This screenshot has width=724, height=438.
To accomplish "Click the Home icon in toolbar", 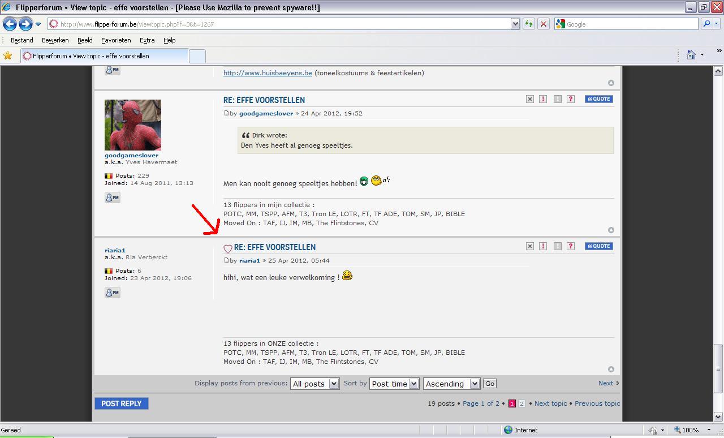I will click(691, 55).
